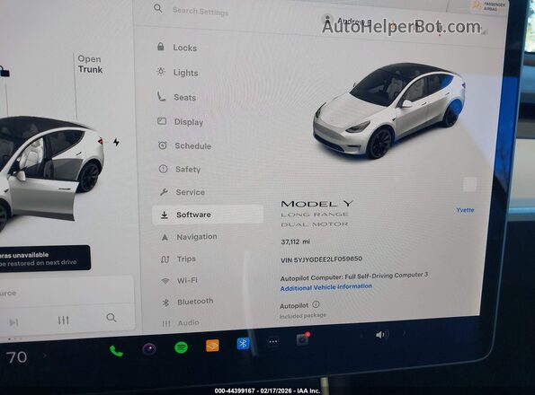Tap the download icon in the Software row
Screen dimensions: 535x395
point(165,215)
